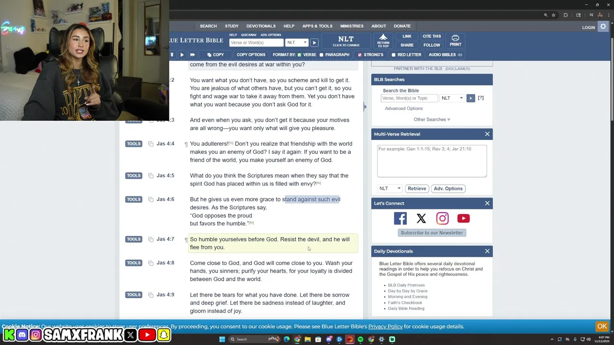
Task: Open Spotify from the taskbar
Action: point(360,339)
